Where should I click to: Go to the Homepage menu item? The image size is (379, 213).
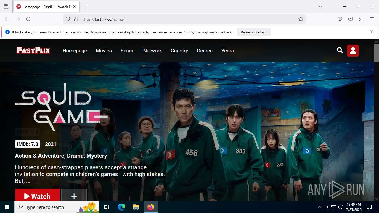[x=75, y=51]
